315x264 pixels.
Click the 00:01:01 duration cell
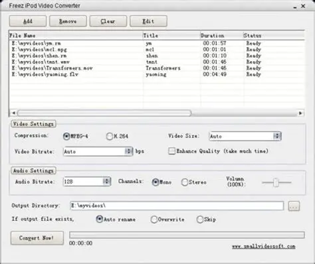pos(215,49)
